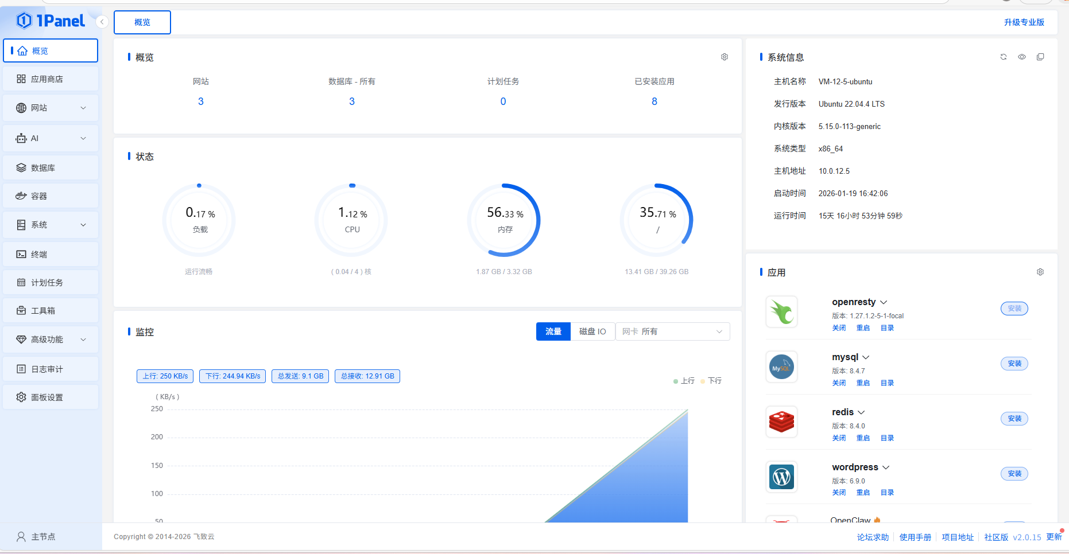Click the 升级专业版 link
The image size is (1069, 554).
(x=1024, y=22)
